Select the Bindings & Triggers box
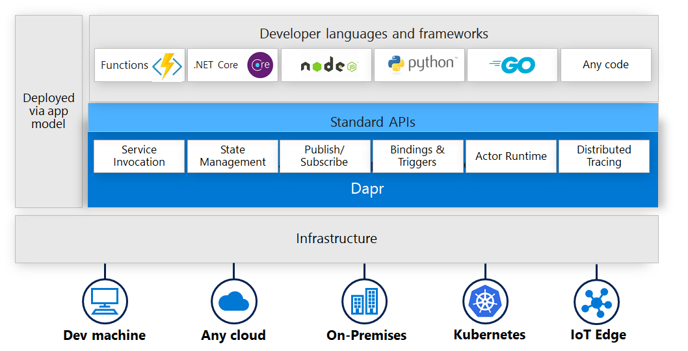688x351 pixels. (418, 156)
